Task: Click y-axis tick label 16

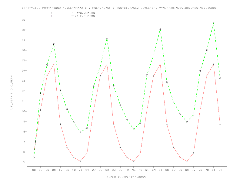Action: [x=23, y=50]
